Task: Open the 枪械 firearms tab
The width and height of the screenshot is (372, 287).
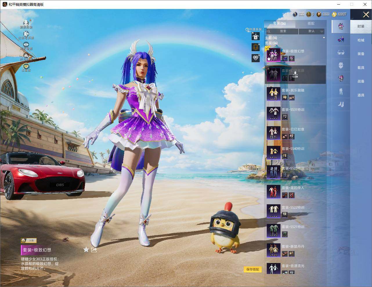Action: click(x=361, y=40)
